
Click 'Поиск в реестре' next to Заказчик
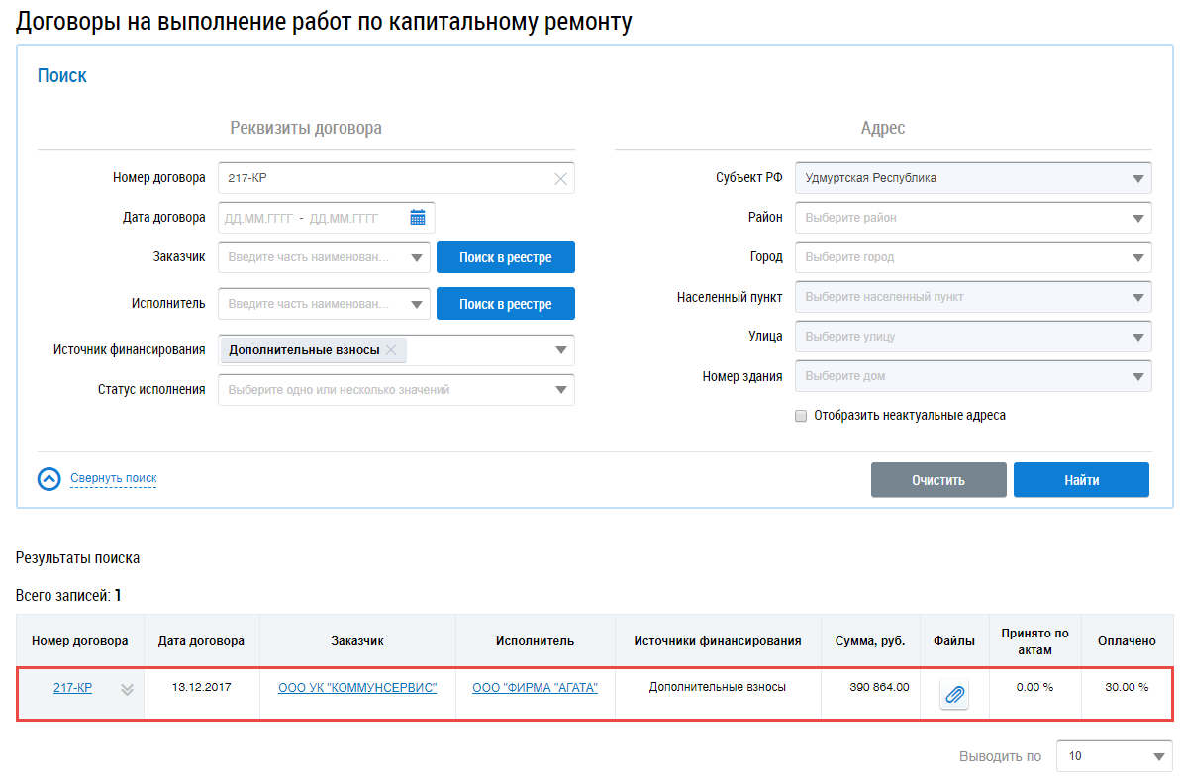[x=505, y=257]
